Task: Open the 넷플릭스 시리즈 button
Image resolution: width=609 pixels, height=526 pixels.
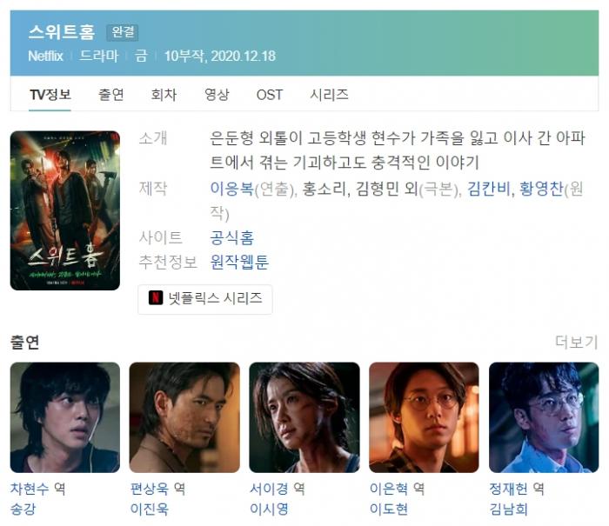Action: [205, 299]
